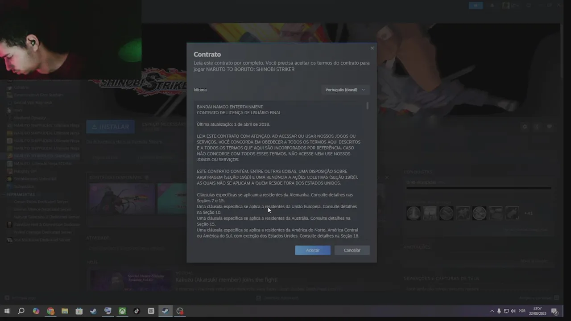571x321 pixels.
Task: Open CapCut from the taskbar
Action: pyautogui.click(x=151, y=311)
